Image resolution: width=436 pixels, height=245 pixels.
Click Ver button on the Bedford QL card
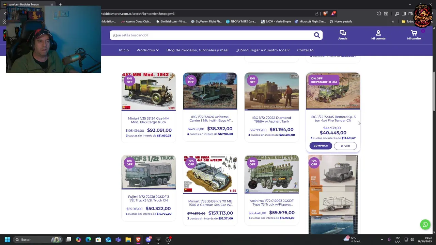coord(345,146)
